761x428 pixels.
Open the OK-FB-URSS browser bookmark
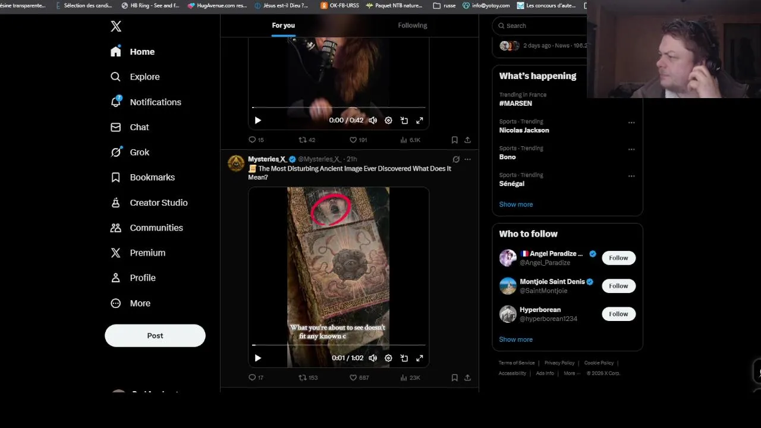[x=339, y=5]
